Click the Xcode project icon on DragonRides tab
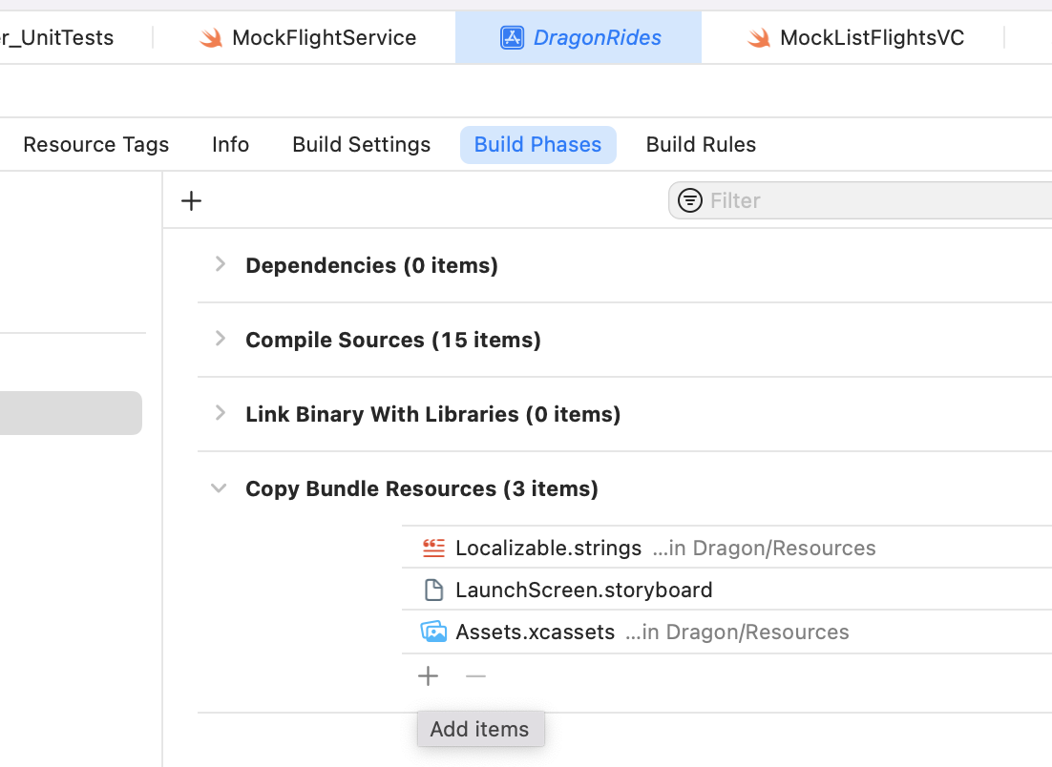This screenshot has height=767, width=1052. (512, 37)
